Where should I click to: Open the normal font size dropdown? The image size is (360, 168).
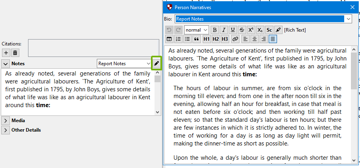pos(196,30)
